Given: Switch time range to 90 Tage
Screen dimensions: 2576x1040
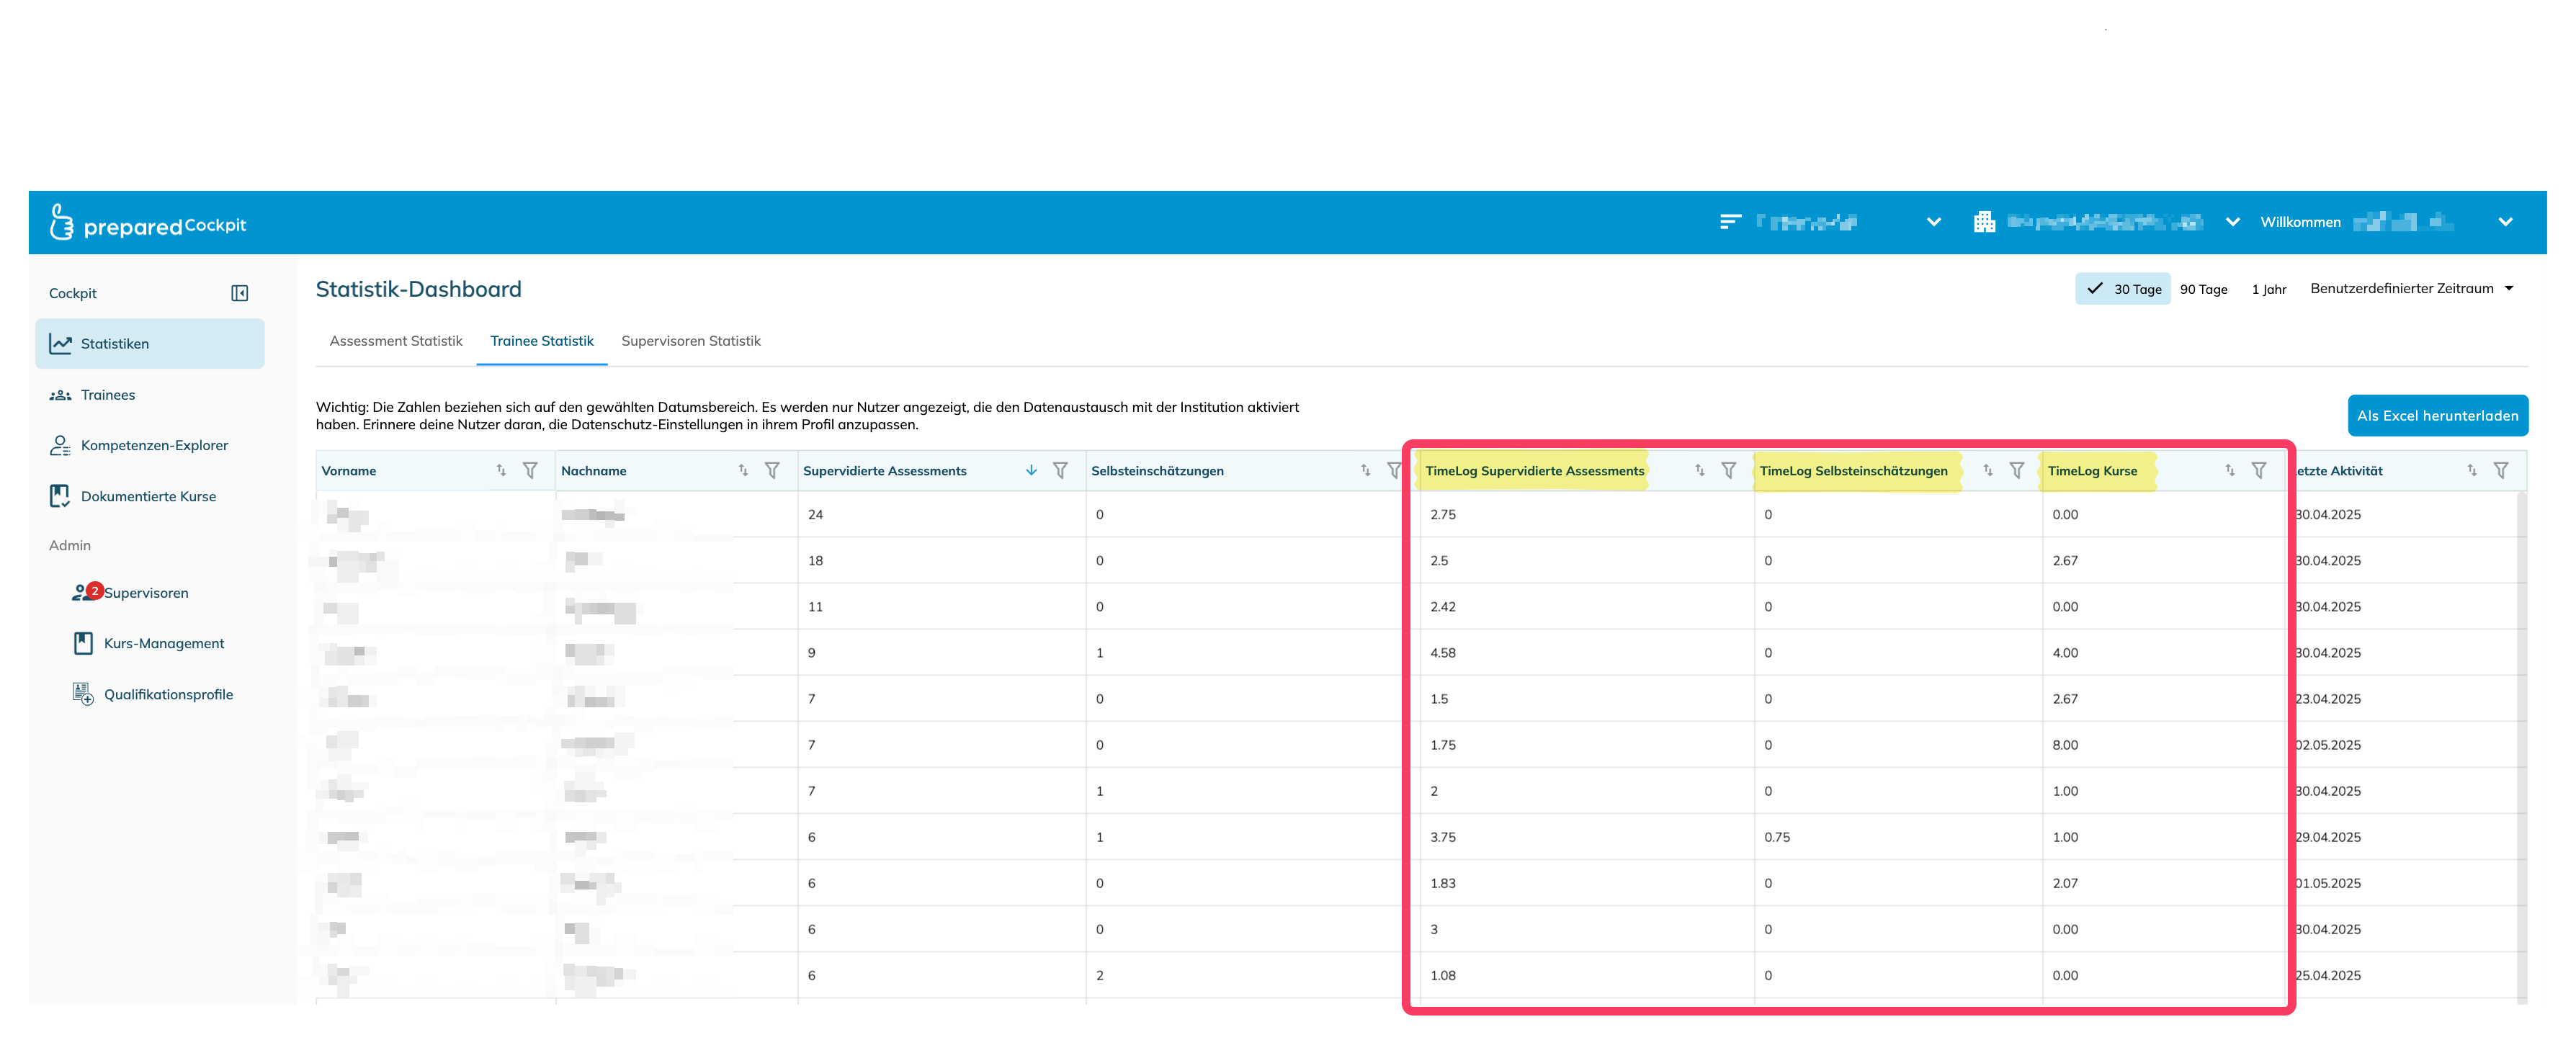Looking at the screenshot, I should pyautogui.click(x=2203, y=289).
